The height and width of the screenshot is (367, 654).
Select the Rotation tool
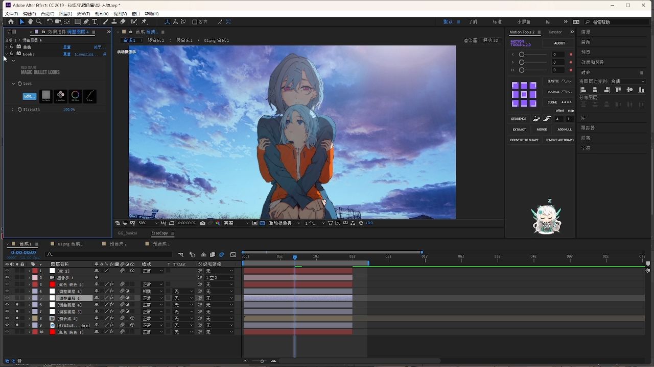tap(50, 22)
